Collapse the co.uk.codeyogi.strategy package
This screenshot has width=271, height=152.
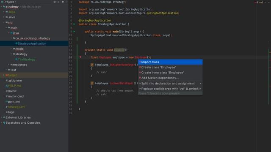click(11, 38)
